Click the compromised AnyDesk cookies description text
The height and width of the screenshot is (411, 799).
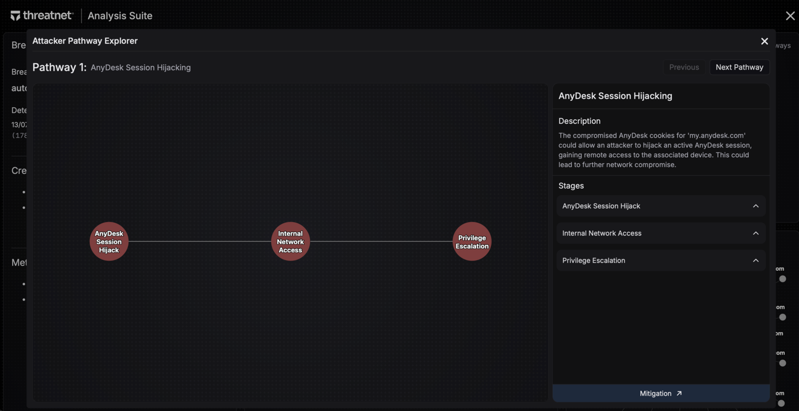(655, 150)
